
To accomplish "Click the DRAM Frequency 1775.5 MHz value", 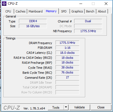I will [67, 43].
